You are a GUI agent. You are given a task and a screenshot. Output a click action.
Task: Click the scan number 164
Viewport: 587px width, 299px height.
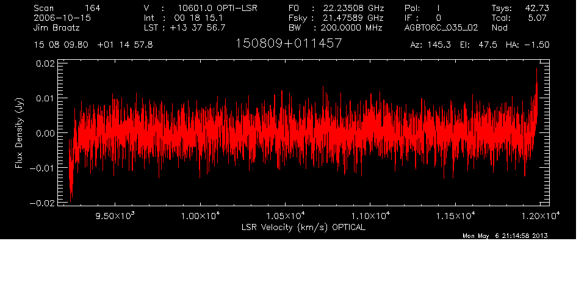click(x=92, y=8)
